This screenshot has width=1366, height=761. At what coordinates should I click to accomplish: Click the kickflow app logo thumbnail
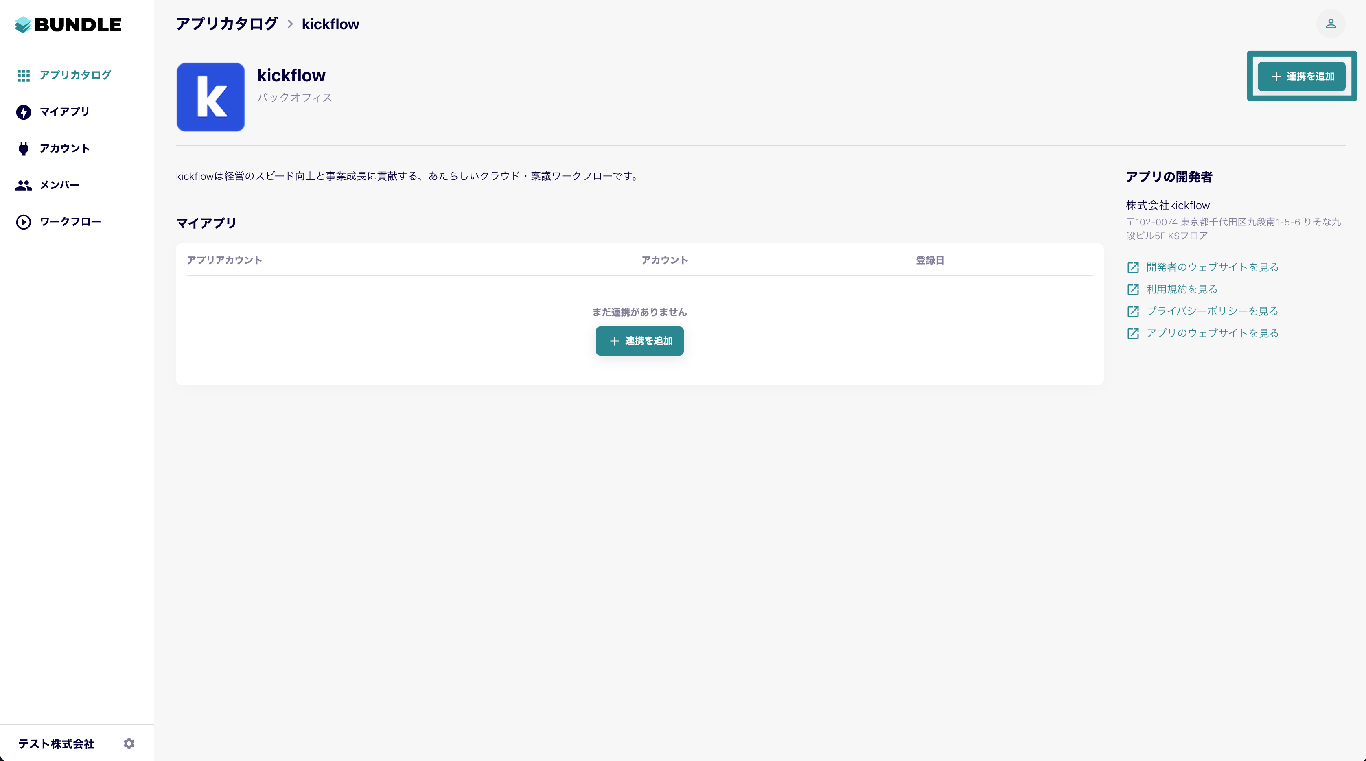click(210, 97)
